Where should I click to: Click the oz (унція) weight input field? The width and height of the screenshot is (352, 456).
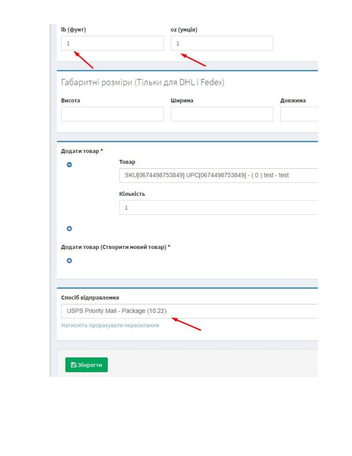pos(222,43)
